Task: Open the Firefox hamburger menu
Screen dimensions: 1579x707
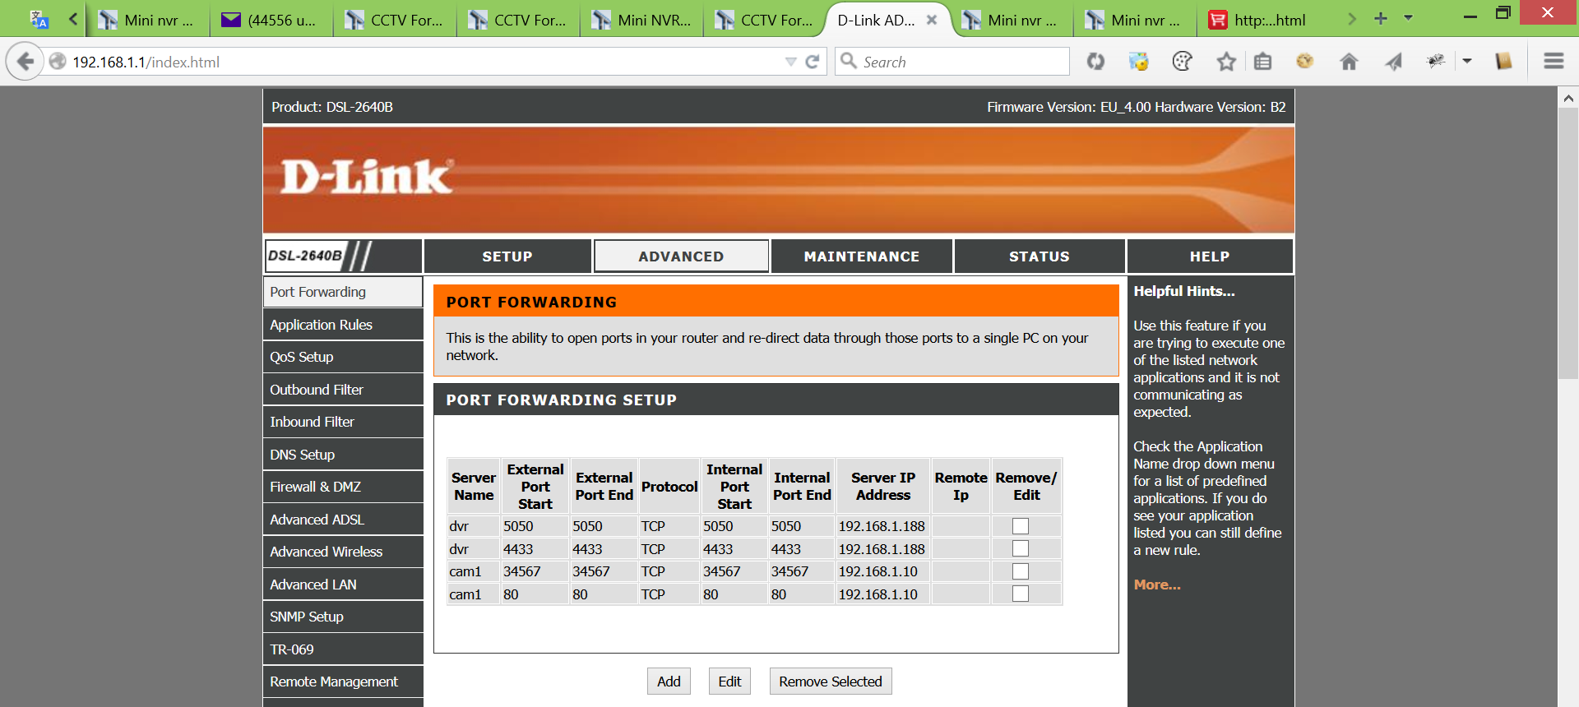Action: [1554, 62]
